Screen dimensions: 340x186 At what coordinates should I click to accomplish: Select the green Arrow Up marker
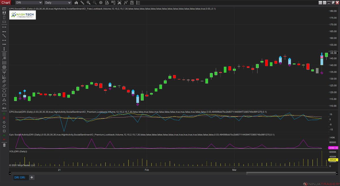4,113
